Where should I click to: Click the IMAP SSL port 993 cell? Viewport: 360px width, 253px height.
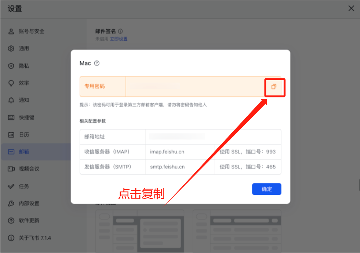tap(248, 152)
